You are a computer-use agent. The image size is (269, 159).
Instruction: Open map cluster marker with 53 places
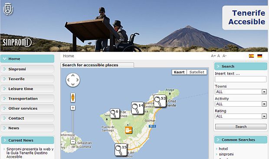160,101
